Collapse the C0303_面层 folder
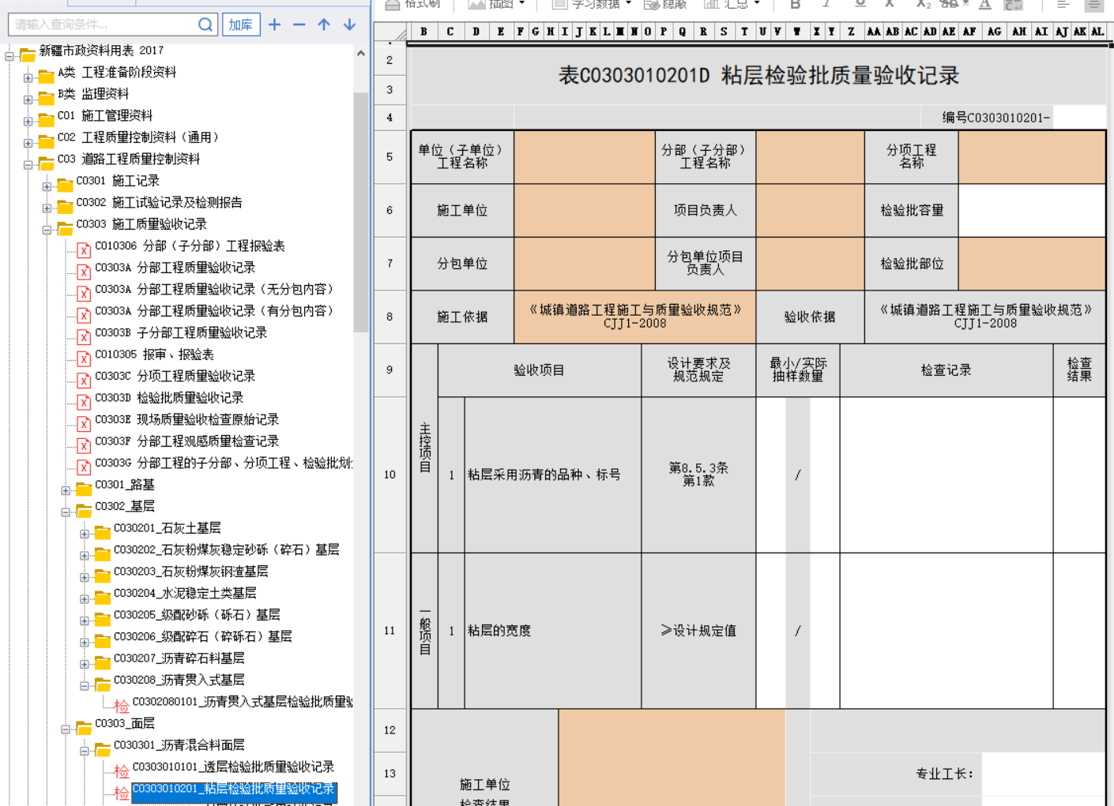 click(66, 729)
